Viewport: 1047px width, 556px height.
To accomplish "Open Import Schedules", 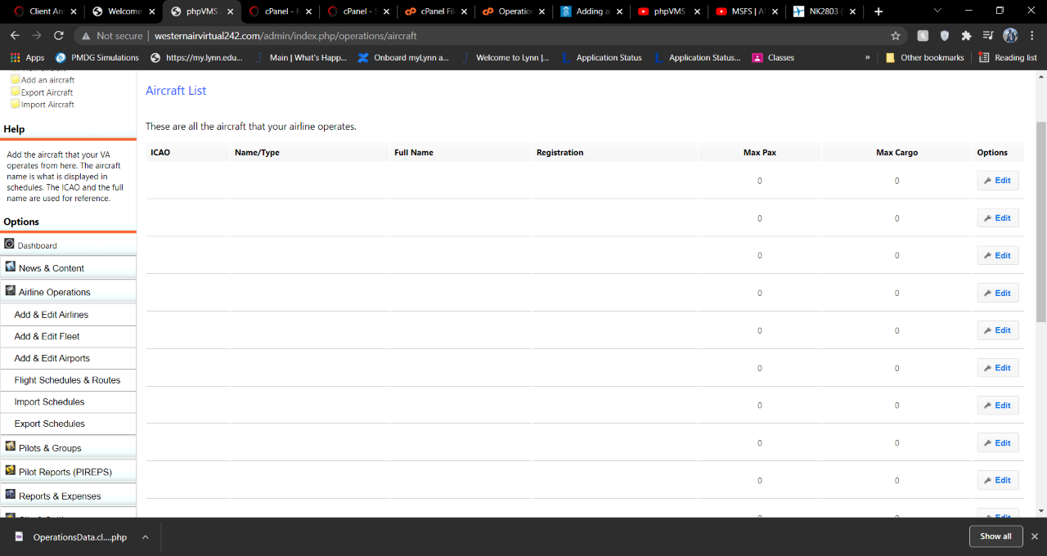I will (x=68, y=402).
